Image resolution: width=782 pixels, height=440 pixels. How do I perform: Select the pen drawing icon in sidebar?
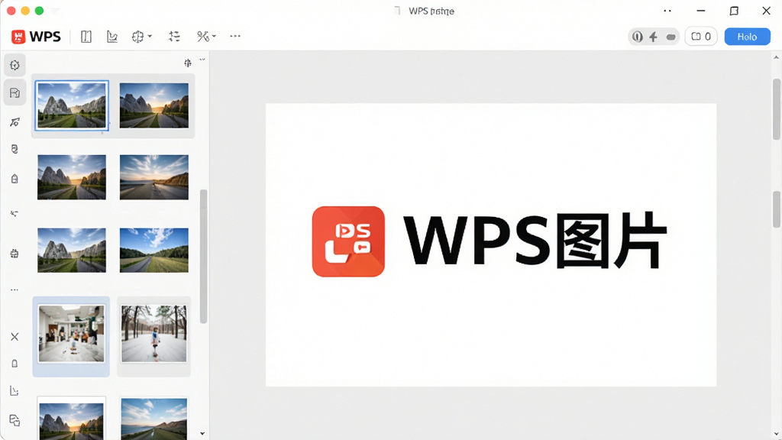click(15, 121)
